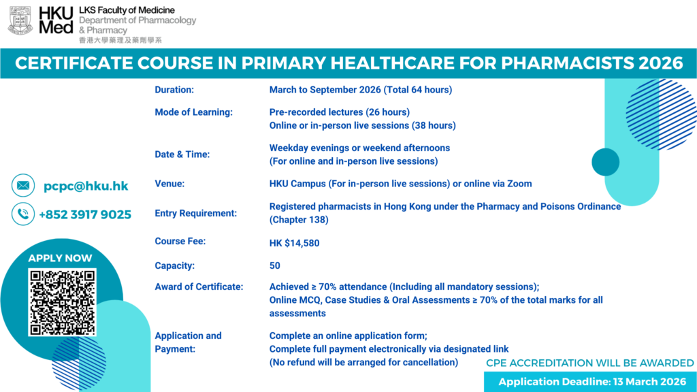This screenshot has width=697, height=392.
Task: Click the QR code to apply
Action: [62, 302]
